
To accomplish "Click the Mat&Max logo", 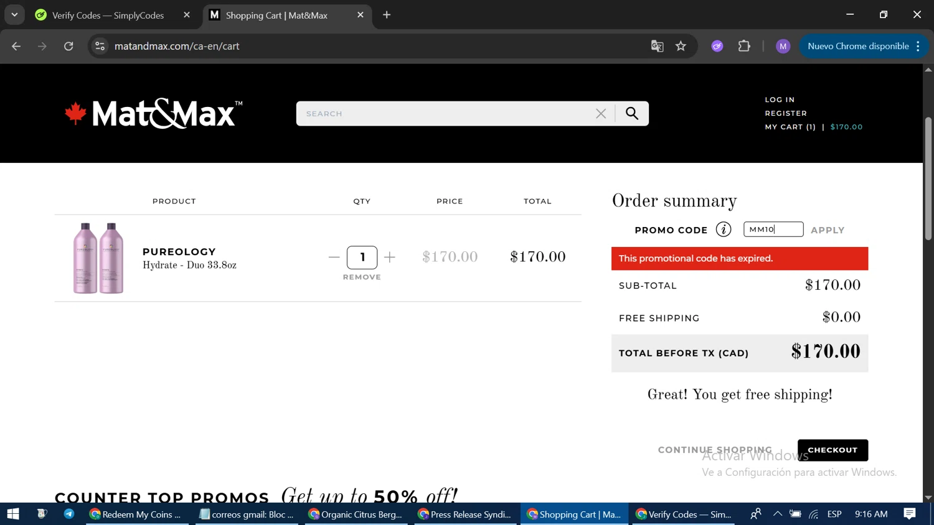I will click(x=153, y=113).
